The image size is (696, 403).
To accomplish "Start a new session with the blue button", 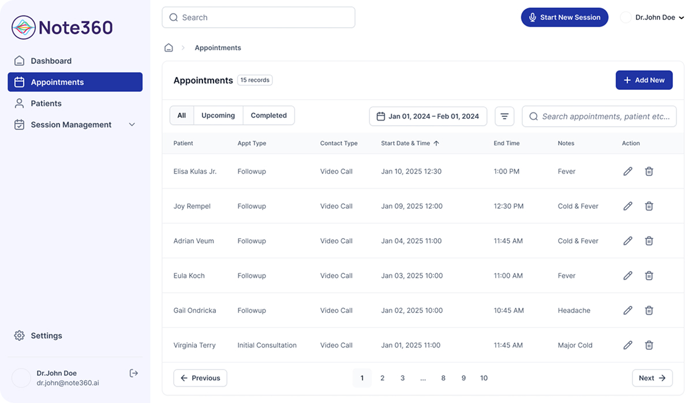I will 564,17.
